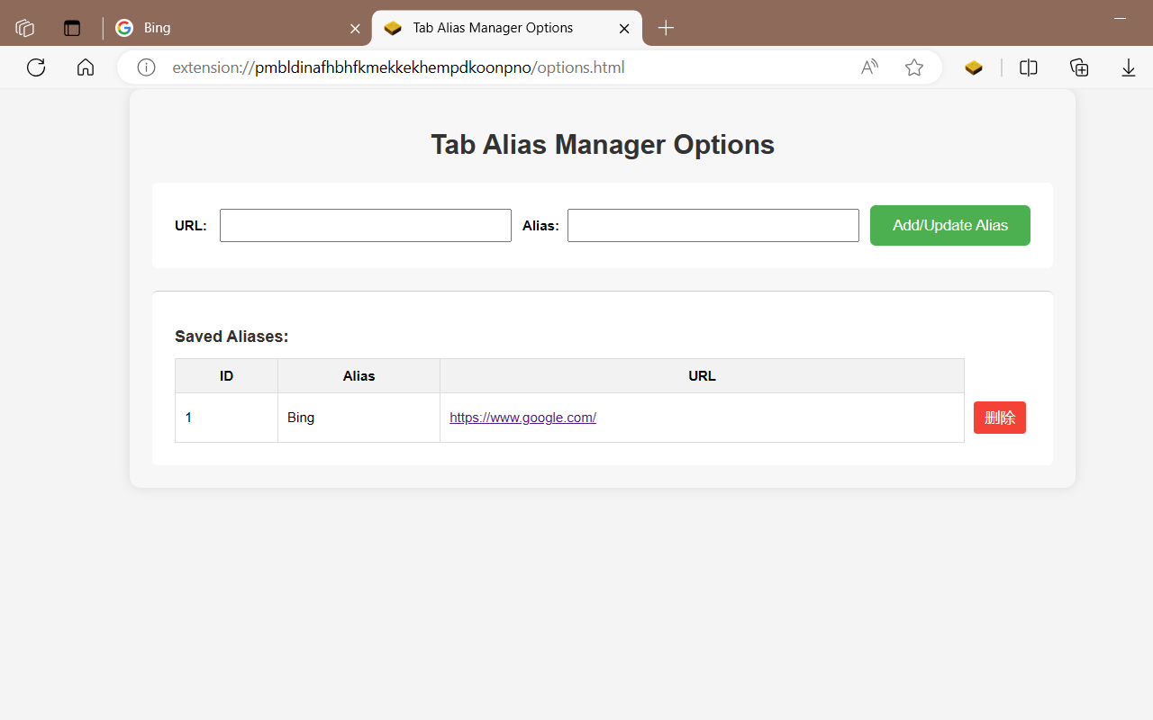The height and width of the screenshot is (720, 1153).
Task: Open a new tab with the plus button
Action: click(666, 28)
